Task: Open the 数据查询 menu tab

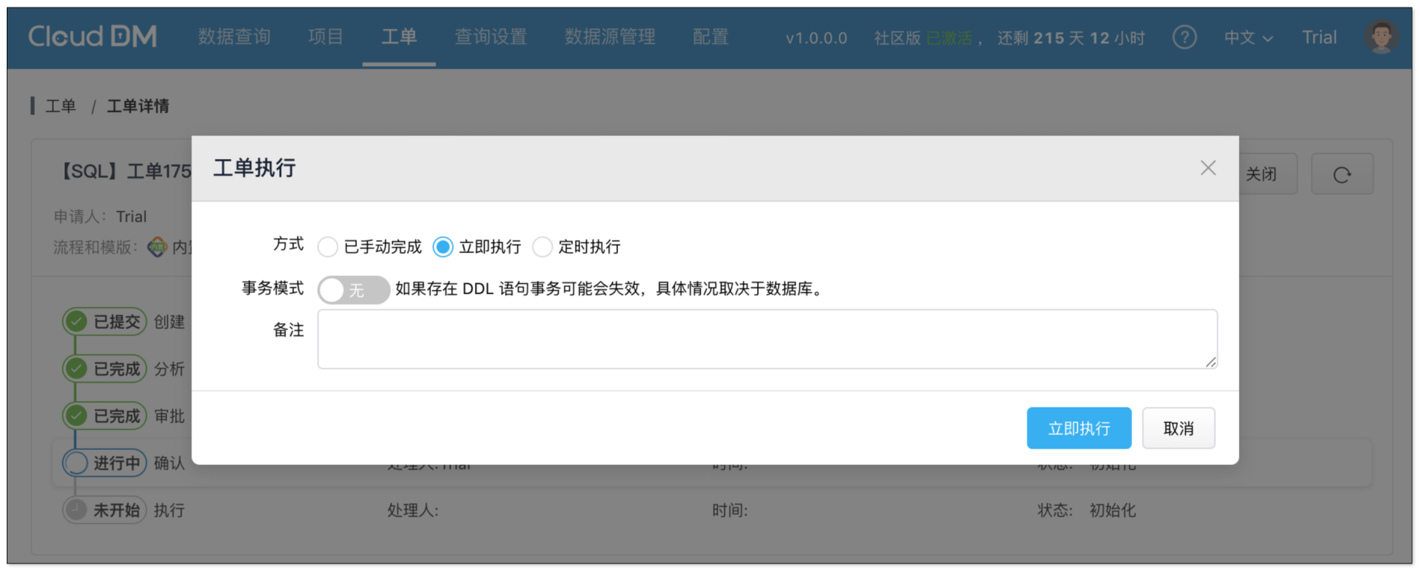Action: (x=234, y=37)
